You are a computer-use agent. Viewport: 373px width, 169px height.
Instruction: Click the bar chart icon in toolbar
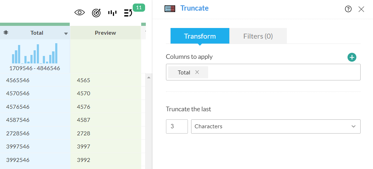[112, 13]
